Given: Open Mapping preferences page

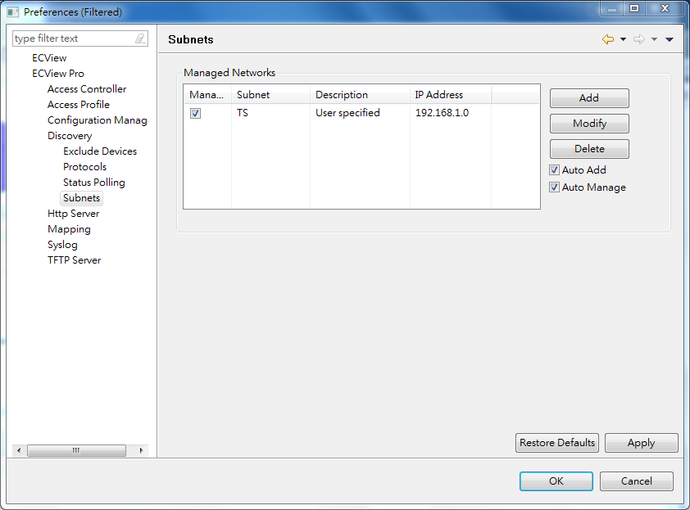Looking at the screenshot, I should click(x=69, y=229).
